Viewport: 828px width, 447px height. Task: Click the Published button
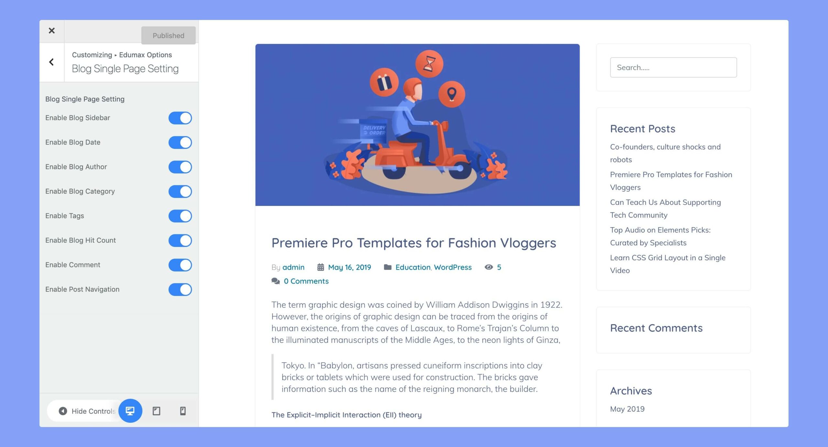coord(168,35)
